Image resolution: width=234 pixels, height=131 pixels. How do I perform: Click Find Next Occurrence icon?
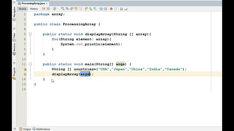click(72, 9)
